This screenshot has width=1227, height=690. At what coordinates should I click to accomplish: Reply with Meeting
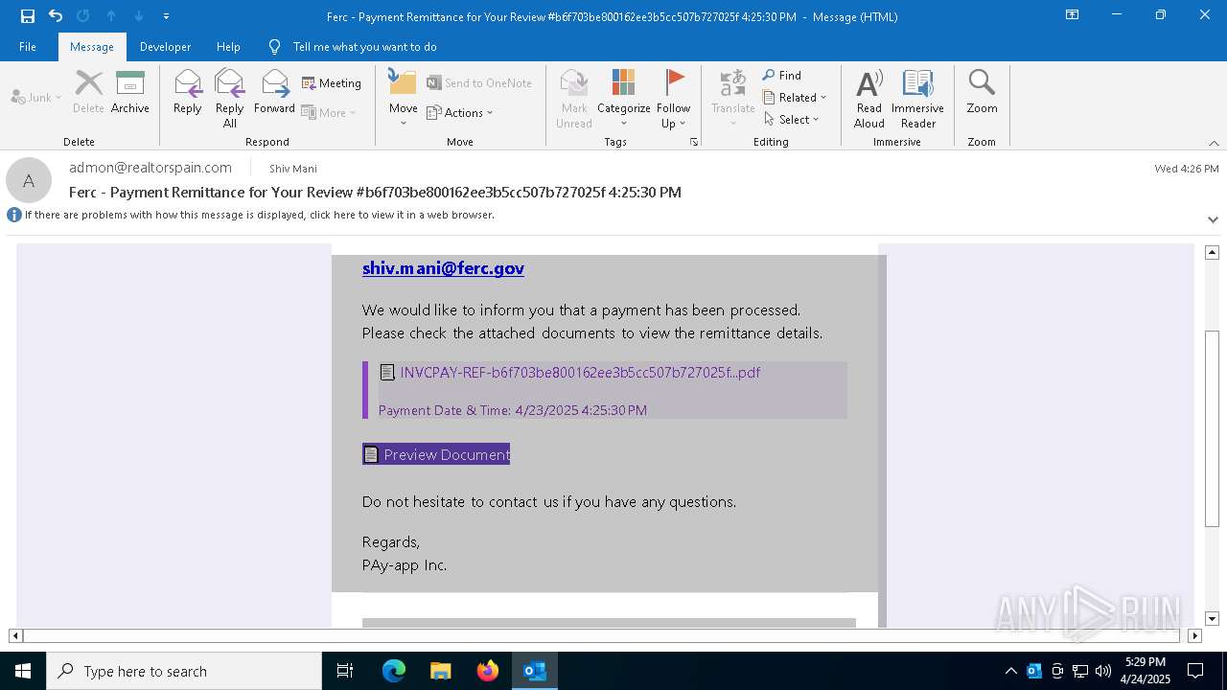(x=332, y=83)
